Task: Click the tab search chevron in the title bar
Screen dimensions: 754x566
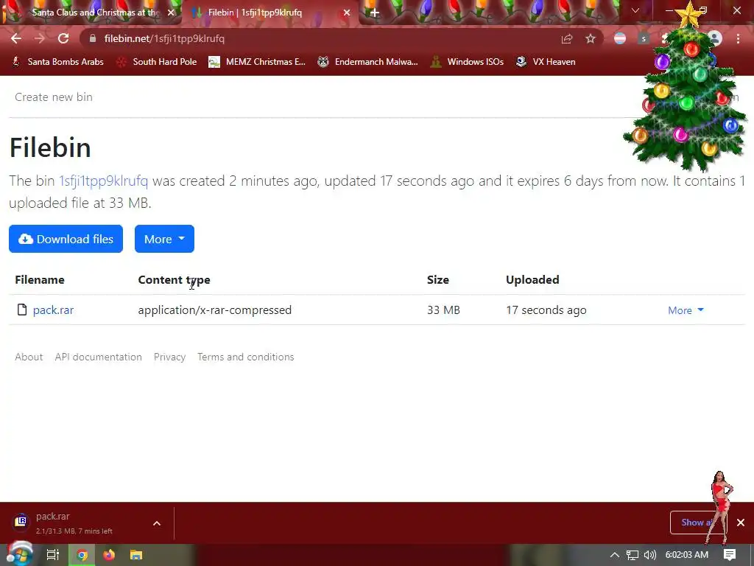Action: [635, 10]
